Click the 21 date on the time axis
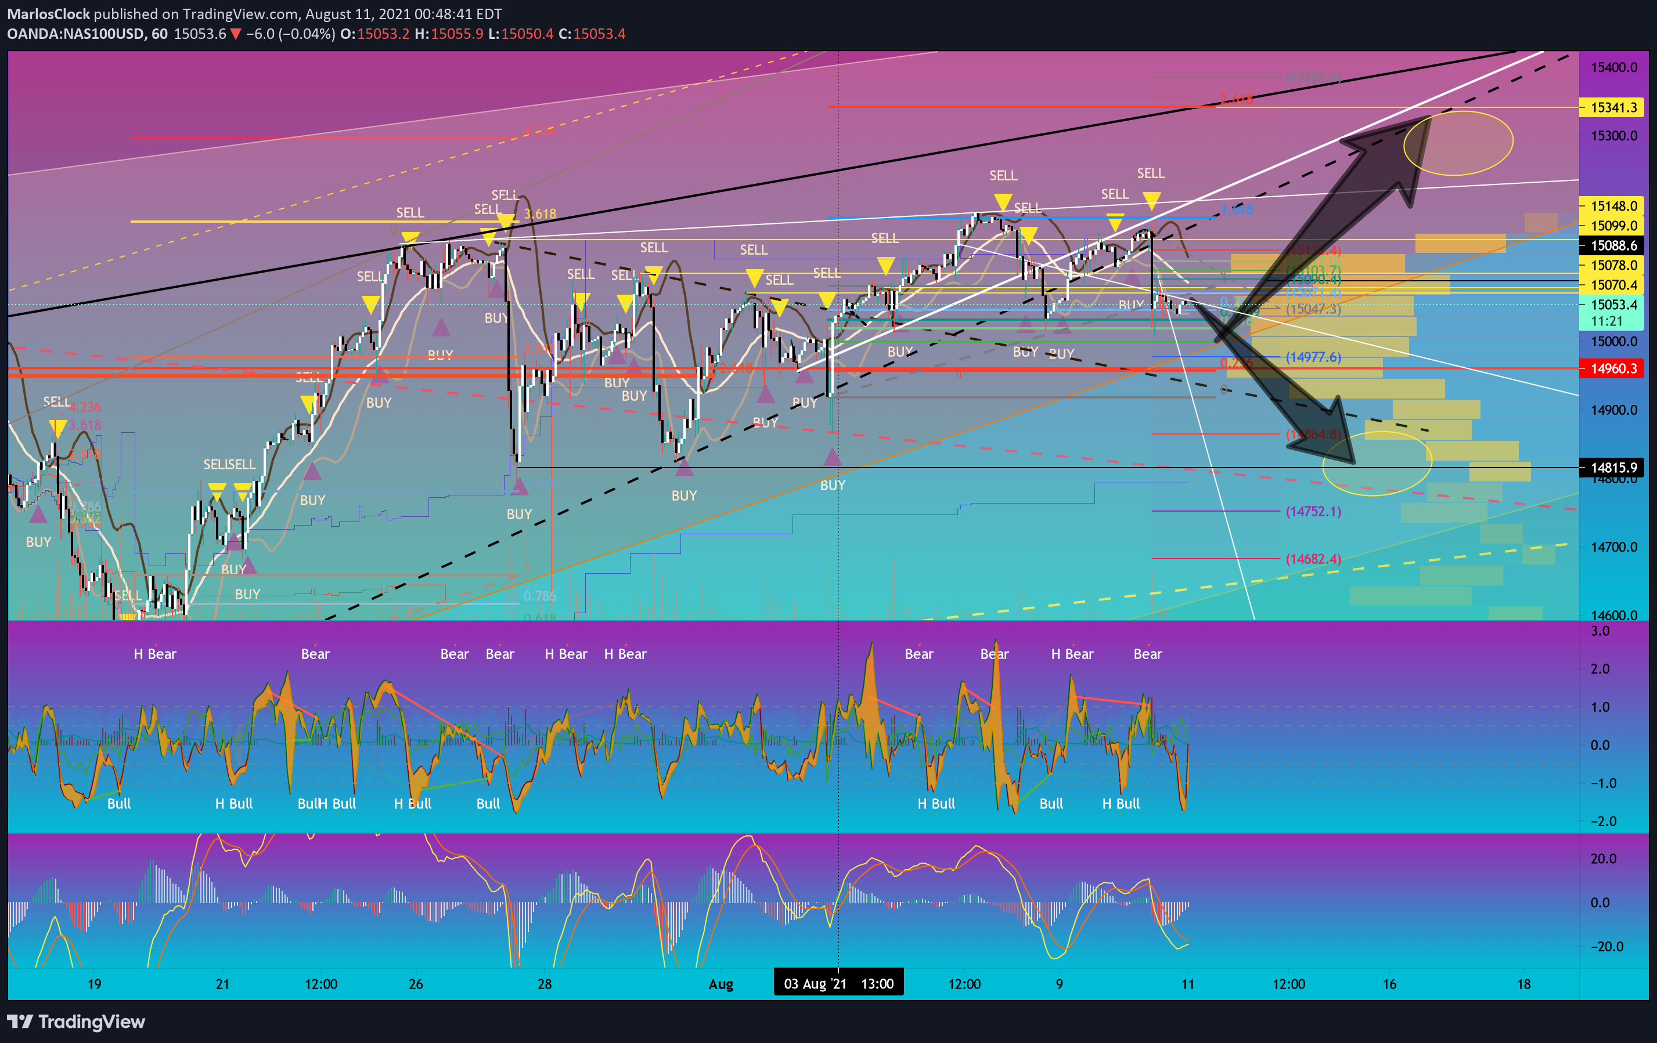The width and height of the screenshot is (1657, 1043). 222,984
